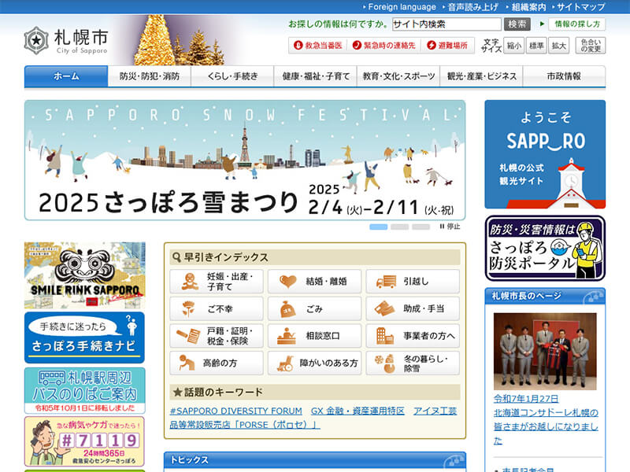Viewport: 630px width, 472px height.
Task: Open the ごみ garbage bag icon
Action: coord(287,308)
